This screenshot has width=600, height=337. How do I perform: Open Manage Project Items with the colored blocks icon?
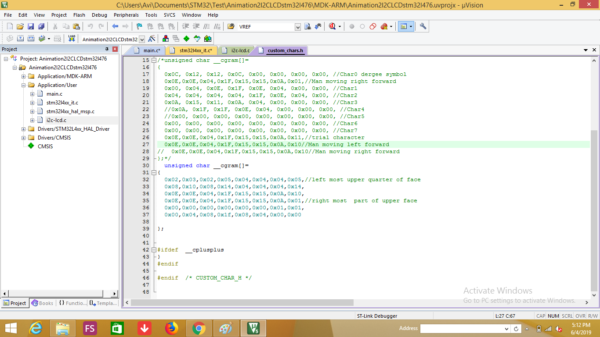pyautogui.click(x=166, y=39)
